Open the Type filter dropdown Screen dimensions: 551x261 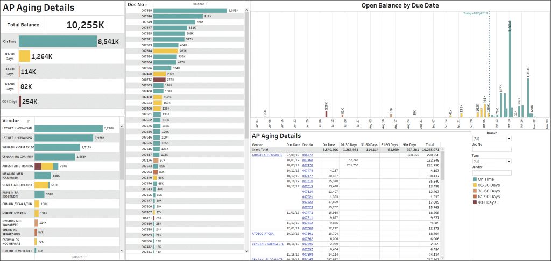(492, 161)
